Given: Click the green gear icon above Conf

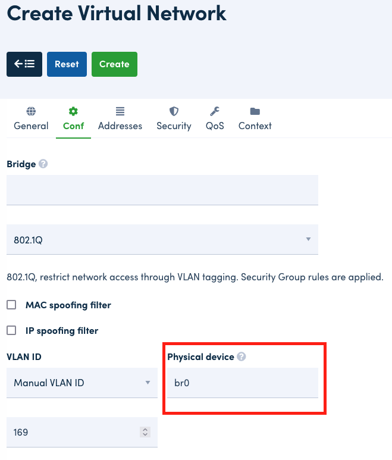Looking at the screenshot, I should 73,111.
